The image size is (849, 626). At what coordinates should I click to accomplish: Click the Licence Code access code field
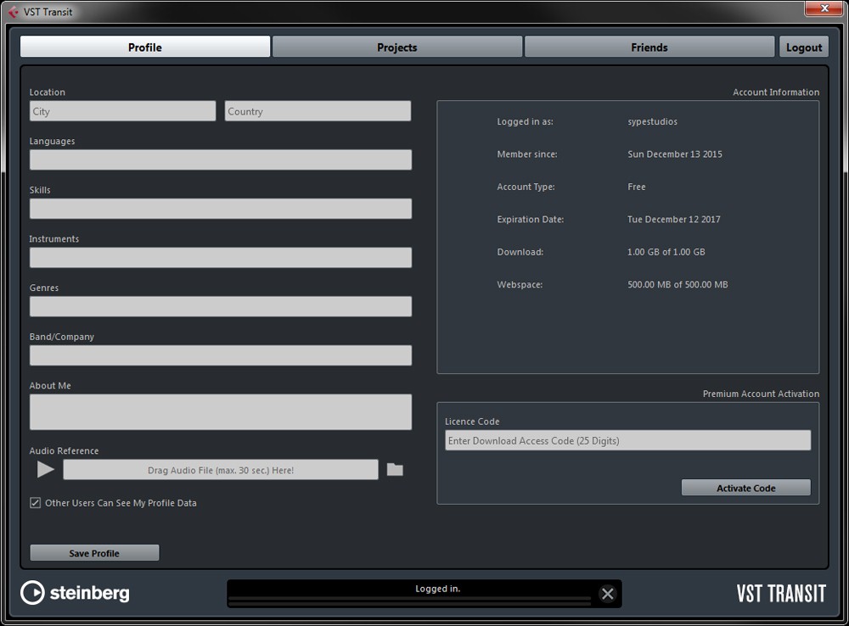click(x=627, y=440)
